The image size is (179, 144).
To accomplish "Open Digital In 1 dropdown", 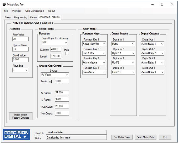I will coord(123,44).
